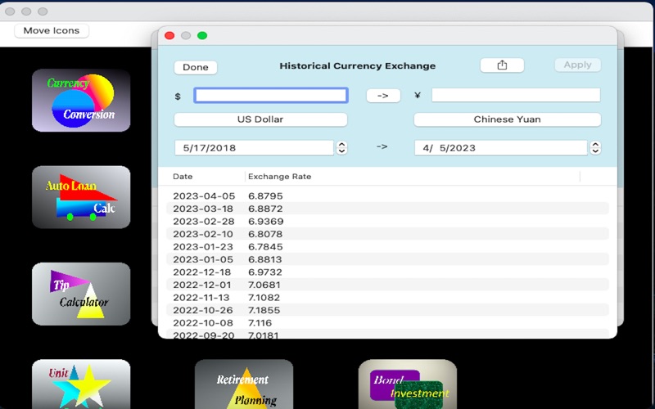Focus the dollar amount input field
Viewport: 655px width, 409px height.
(x=271, y=95)
